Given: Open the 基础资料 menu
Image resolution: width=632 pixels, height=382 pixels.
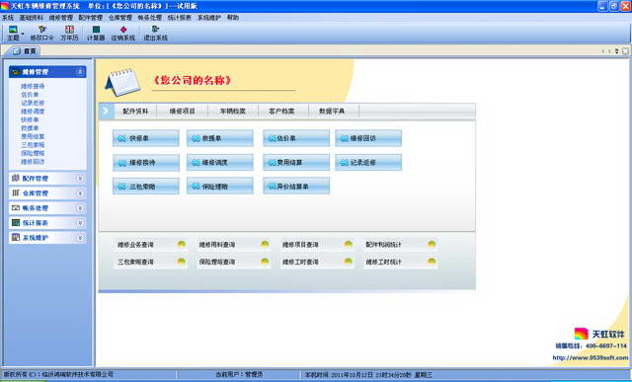Looking at the screenshot, I should 31,18.
